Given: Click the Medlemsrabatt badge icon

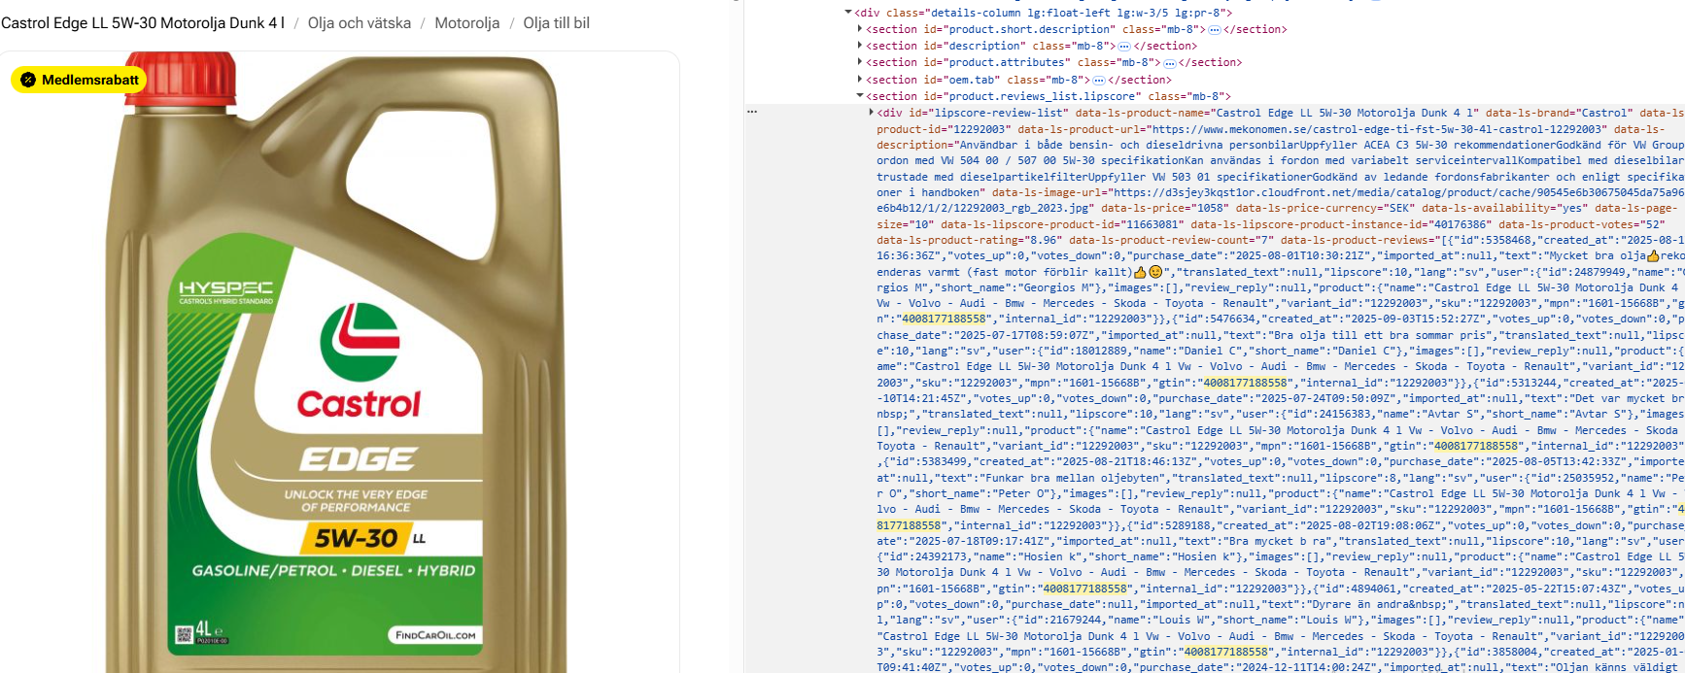Looking at the screenshot, I should click(x=28, y=80).
